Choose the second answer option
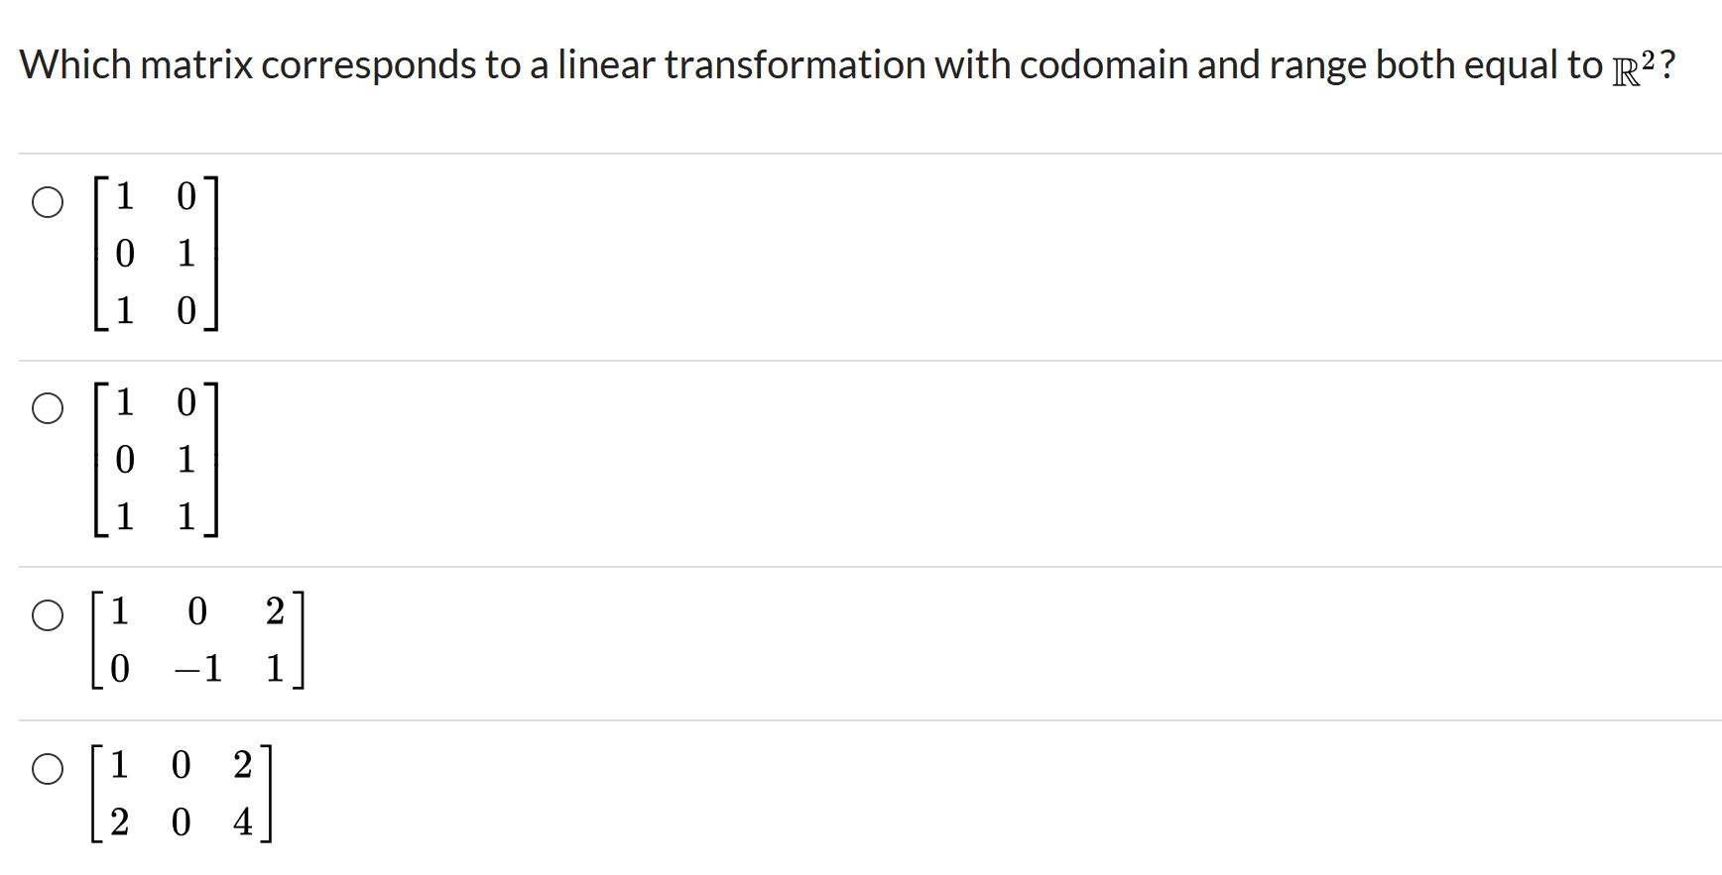The height and width of the screenshot is (875, 1722). [x=47, y=406]
